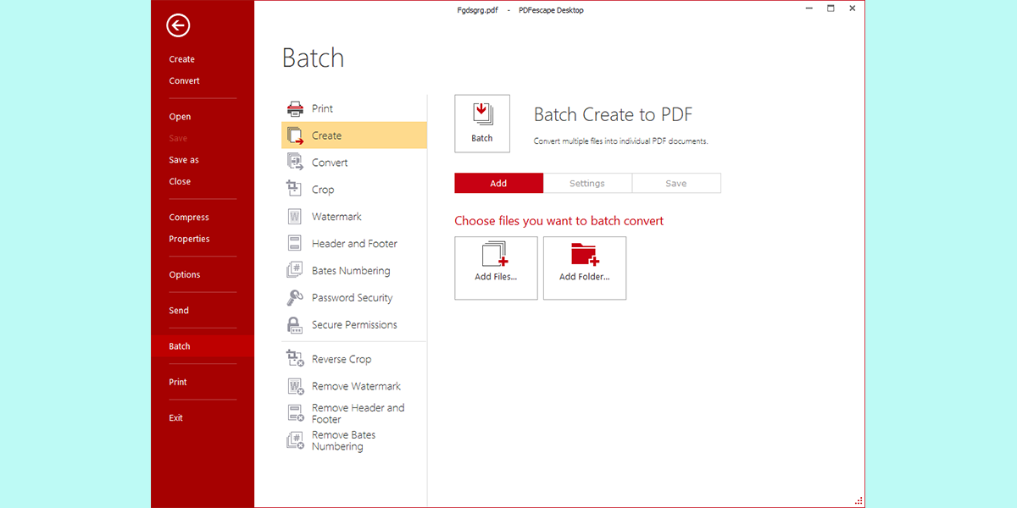The height and width of the screenshot is (508, 1017).
Task: Click the back arrow icon
Action: 178,26
